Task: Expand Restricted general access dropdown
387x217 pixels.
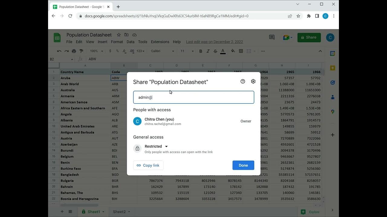Action: coord(156,146)
